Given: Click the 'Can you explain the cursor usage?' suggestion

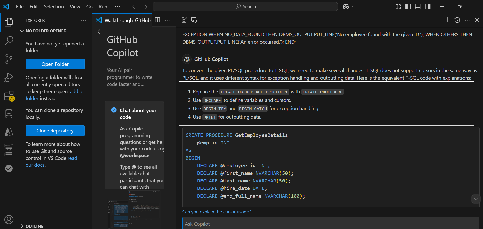Looking at the screenshot, I should tap(216, 212).
